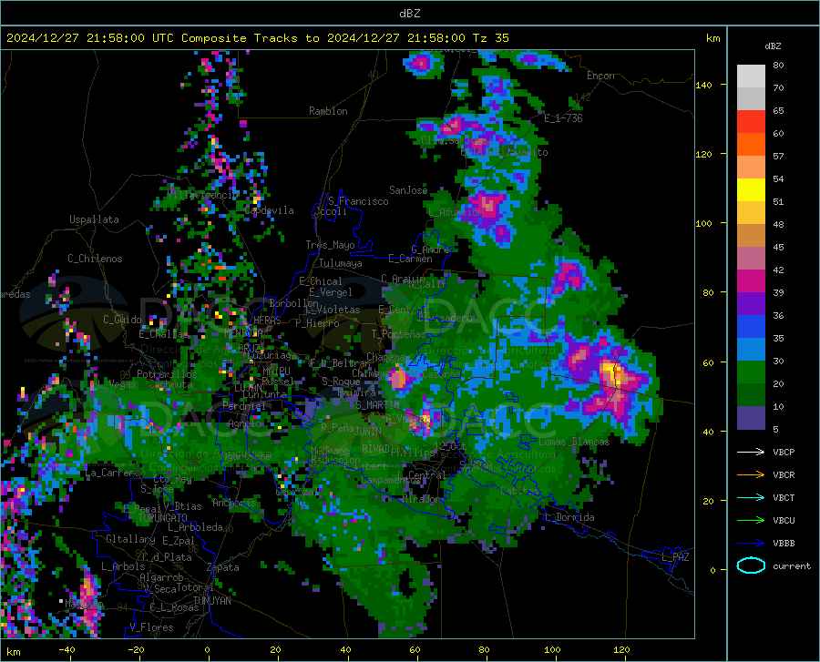Click the orange VBCR arrow legend icon
Screen dimensions: 820x662
pos(751,475)
